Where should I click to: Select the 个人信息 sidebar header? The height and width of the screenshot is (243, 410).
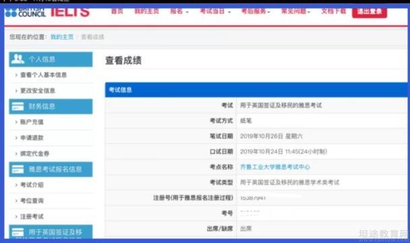point(50,59)
